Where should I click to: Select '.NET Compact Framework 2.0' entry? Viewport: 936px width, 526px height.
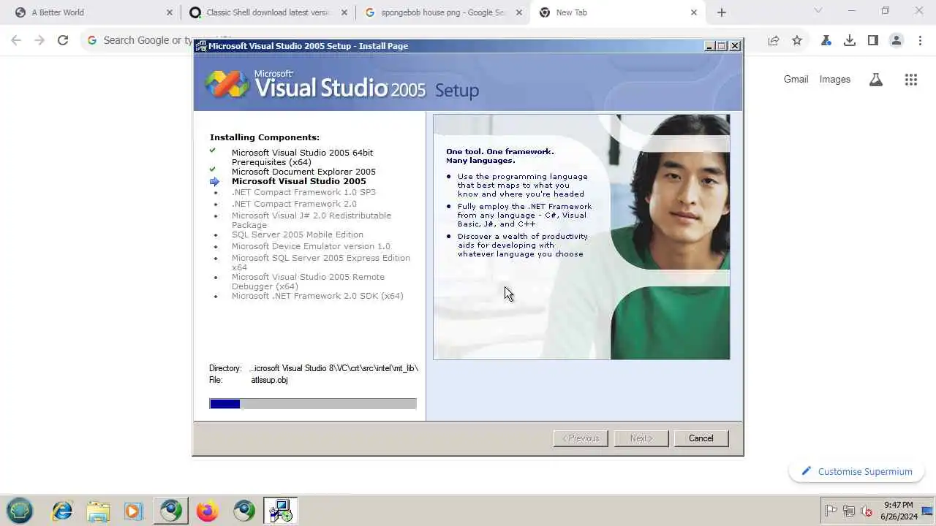pos(294,204)
